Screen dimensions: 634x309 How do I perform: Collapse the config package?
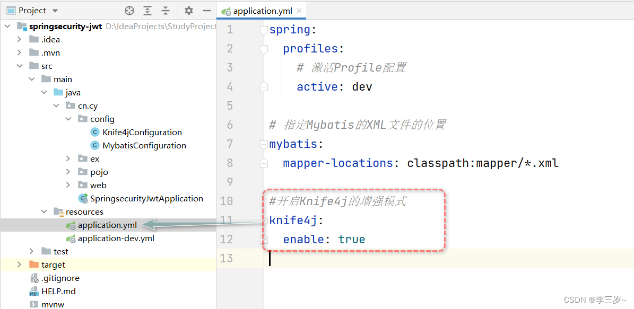[68, 119]
